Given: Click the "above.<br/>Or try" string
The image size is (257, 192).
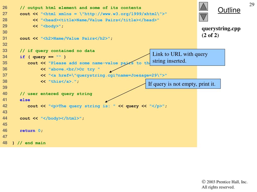Looking at the screenshot, I should [74, 69].
